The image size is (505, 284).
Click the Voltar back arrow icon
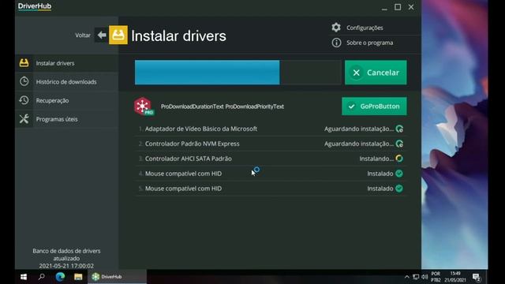point(102,35)
